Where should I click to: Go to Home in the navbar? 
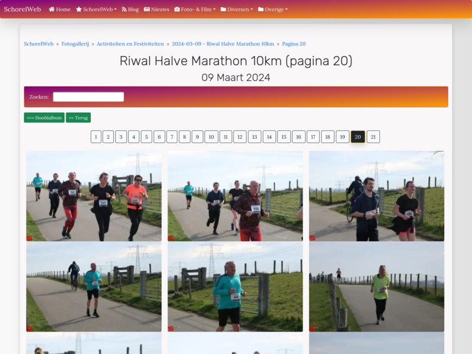(60, 9)
